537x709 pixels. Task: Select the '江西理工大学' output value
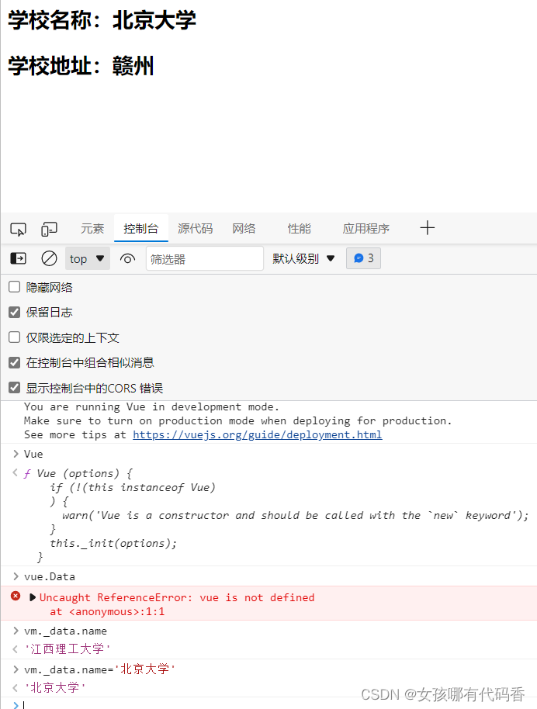click(67, 648)
